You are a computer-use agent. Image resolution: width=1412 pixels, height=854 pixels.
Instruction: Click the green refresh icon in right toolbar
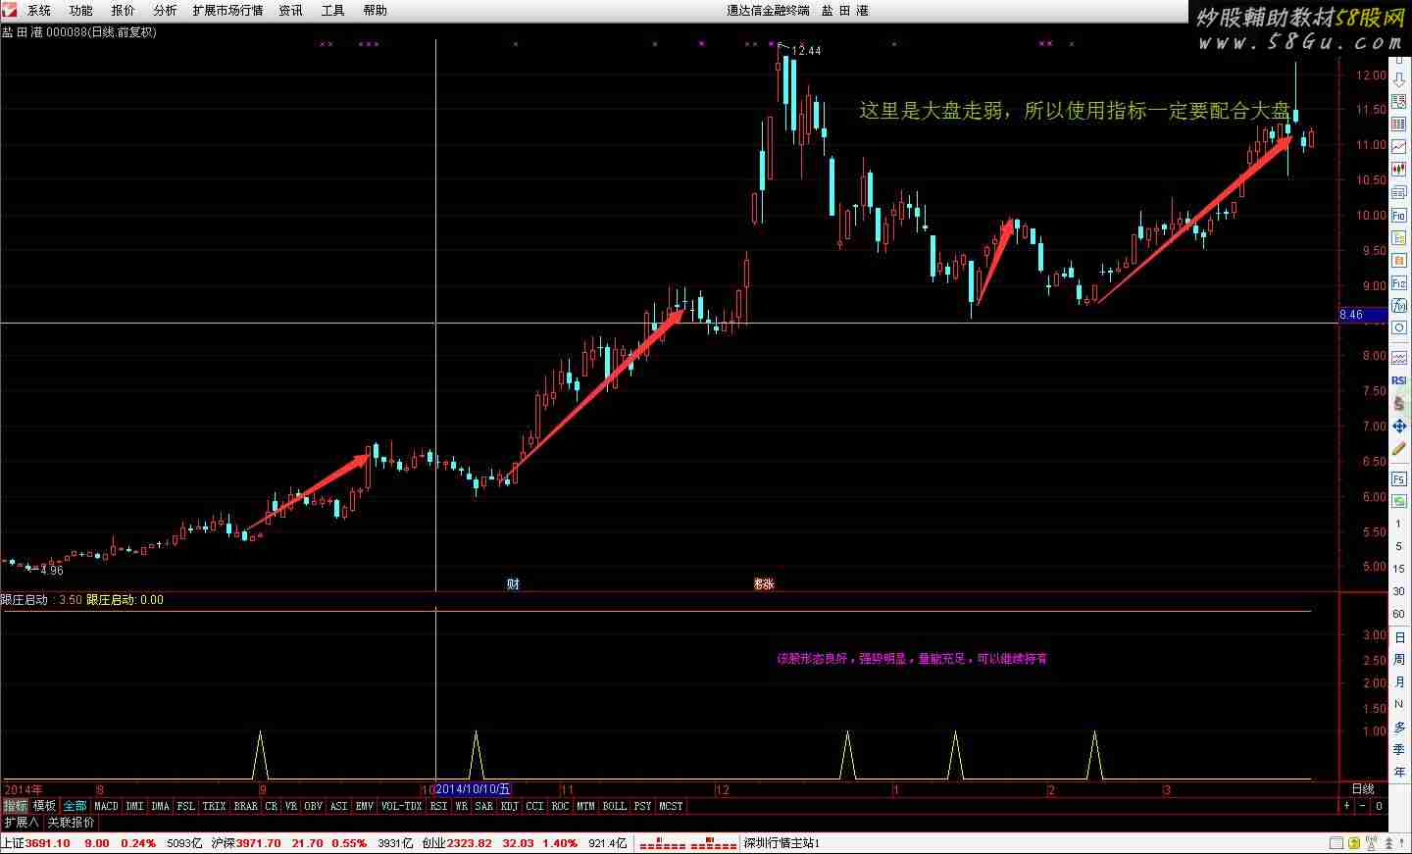click(1399, 501)
